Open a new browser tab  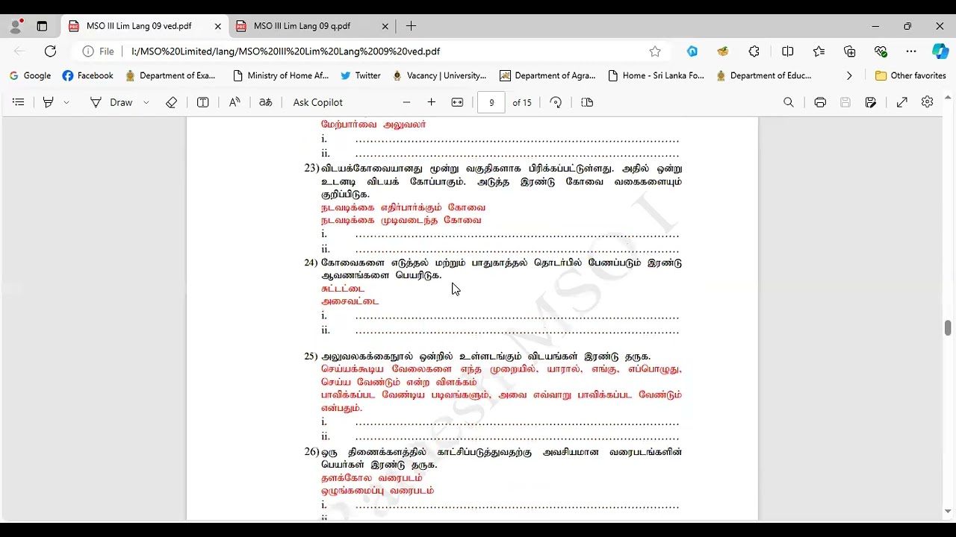click(411, 26)
